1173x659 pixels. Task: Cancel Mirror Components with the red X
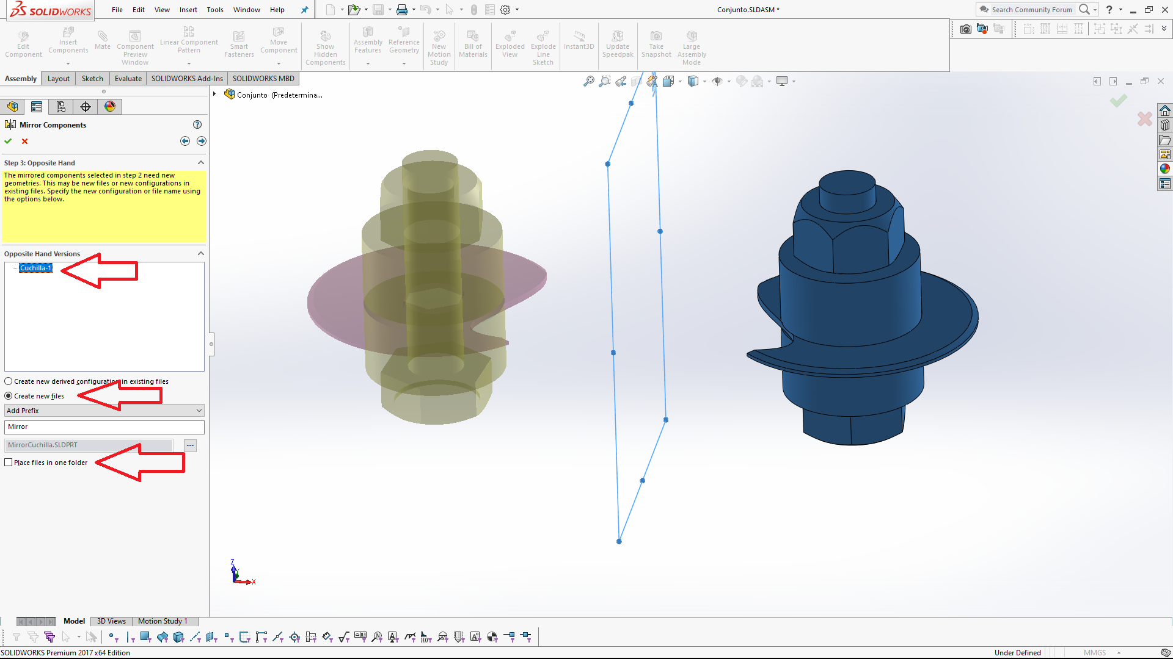pyautogui.click(x=24, y=141)
